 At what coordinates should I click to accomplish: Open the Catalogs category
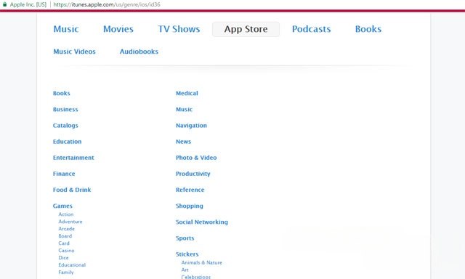tap(65, 126)
